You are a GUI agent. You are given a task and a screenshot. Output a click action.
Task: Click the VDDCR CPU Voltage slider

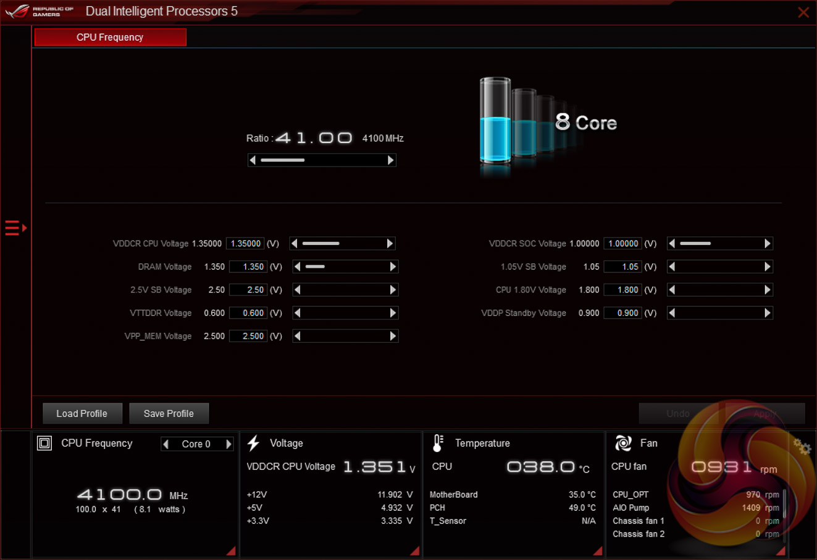click(342, 244)
